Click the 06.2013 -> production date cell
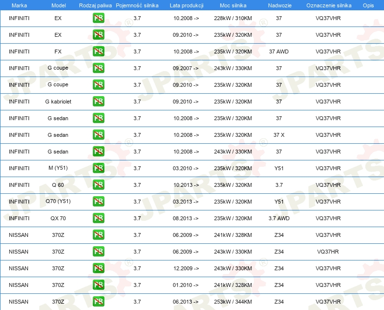The width and height of the screenshot is (384, 310). [186, 302]
